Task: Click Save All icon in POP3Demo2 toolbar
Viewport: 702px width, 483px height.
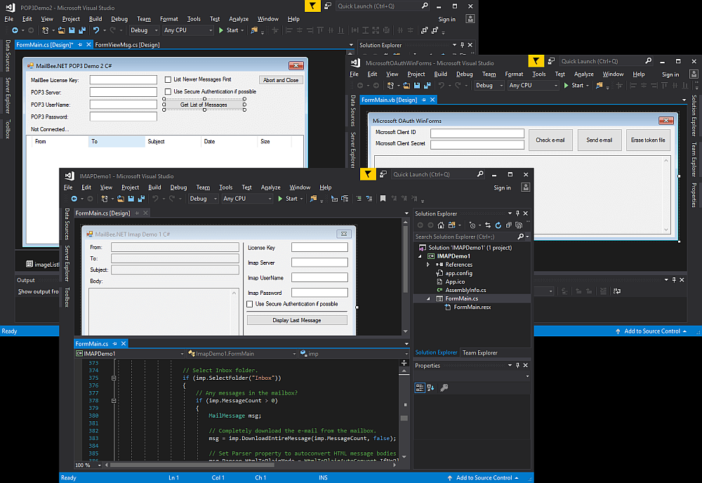Action: (x=82, y=30)
